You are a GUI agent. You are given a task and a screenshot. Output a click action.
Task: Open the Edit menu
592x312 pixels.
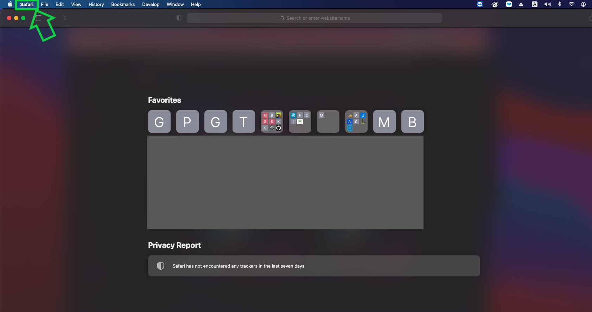[x=60, y=4]
